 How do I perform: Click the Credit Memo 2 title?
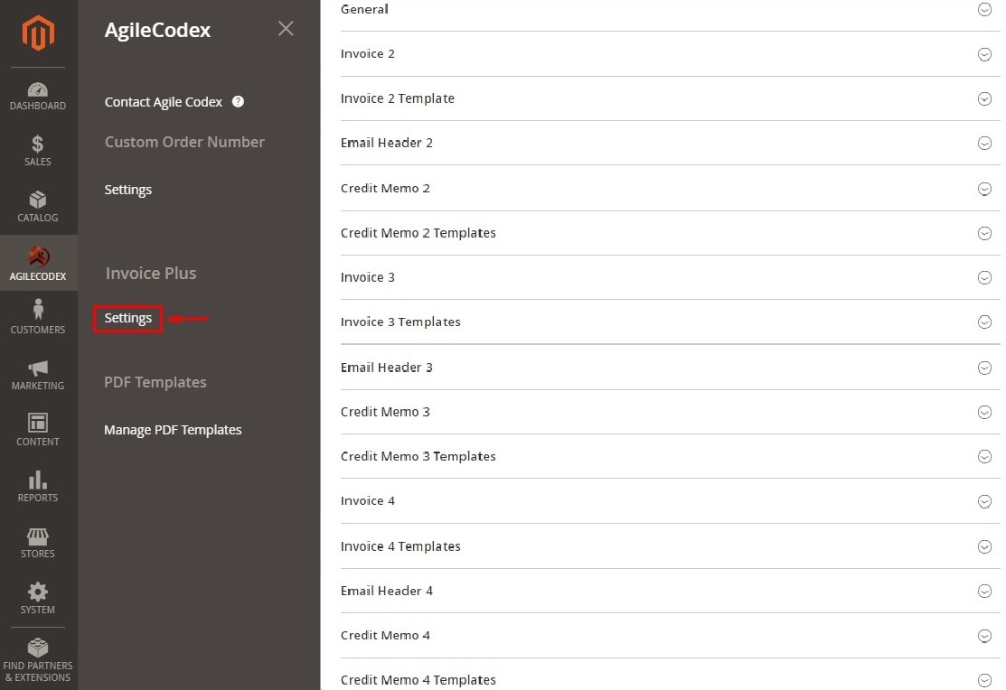click(385, 188)
